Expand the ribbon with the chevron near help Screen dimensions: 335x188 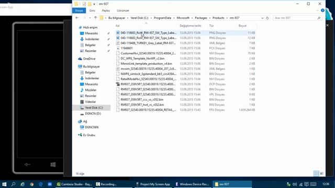[x=317, y=10]
